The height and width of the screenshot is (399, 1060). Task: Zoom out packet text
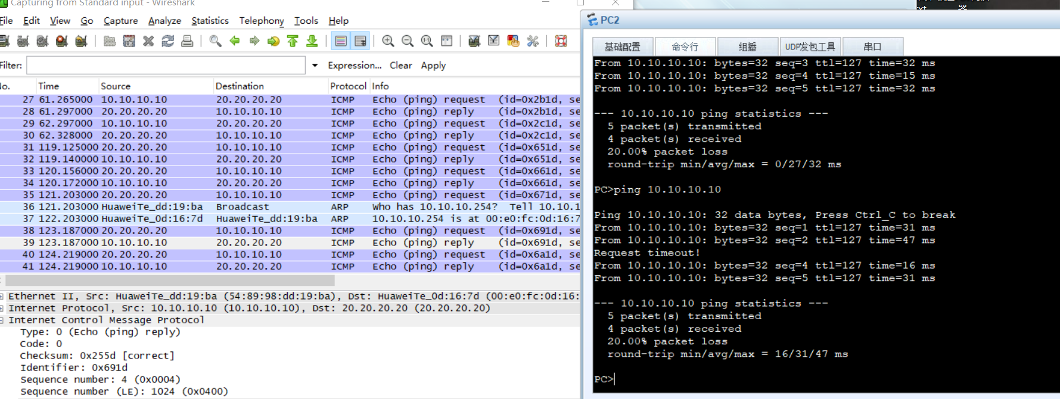pyautogui.click(x=408, y=41)
